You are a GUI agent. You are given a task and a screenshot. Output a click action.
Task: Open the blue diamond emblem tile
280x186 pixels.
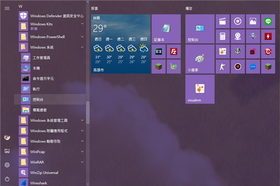coord(253,37)
